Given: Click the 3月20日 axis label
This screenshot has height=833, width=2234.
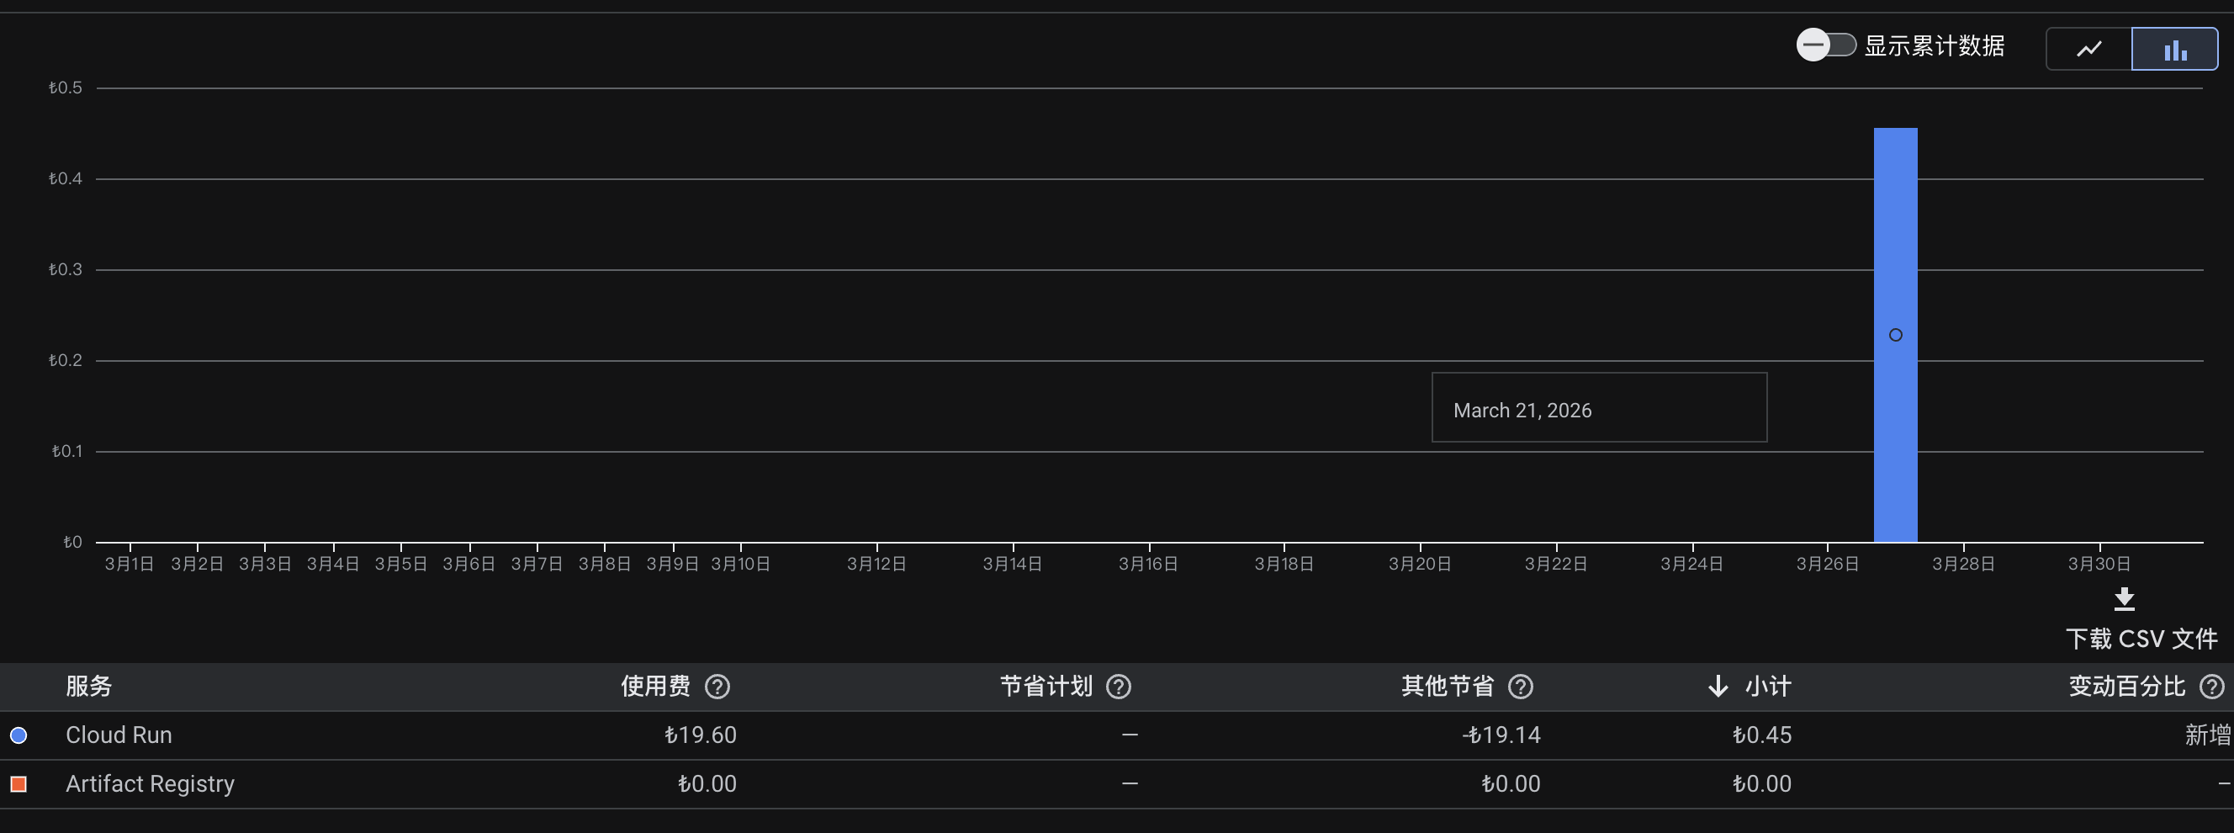Looking at the screenshot, I should tap(1420, 564).
